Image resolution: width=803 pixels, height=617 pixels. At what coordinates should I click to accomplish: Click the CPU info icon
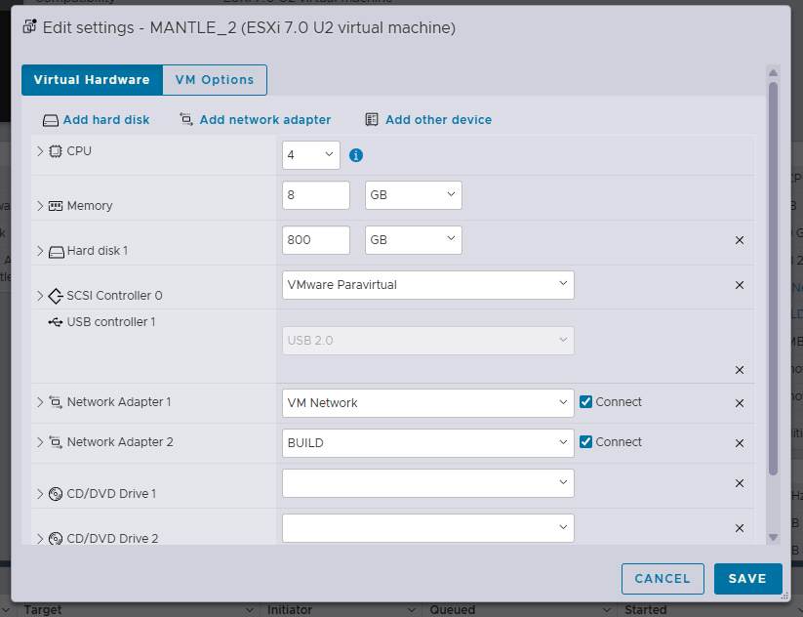[x=356, y=155]
